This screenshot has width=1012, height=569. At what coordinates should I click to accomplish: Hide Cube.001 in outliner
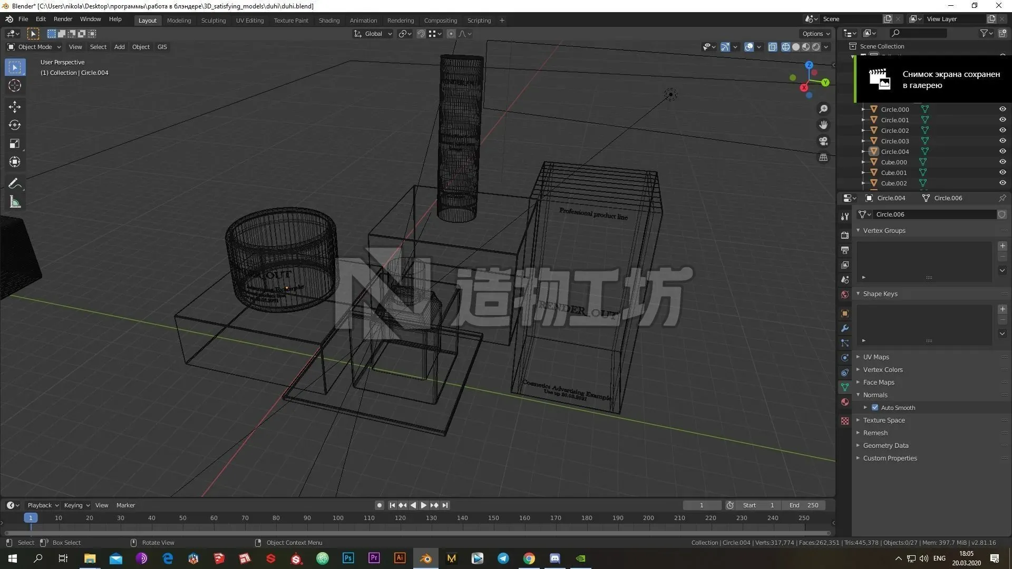click(x=1003, y=173)
